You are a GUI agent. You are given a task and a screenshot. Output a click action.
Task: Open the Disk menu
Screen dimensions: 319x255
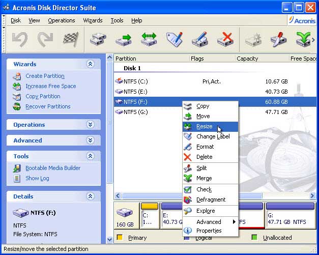[16, 20]
